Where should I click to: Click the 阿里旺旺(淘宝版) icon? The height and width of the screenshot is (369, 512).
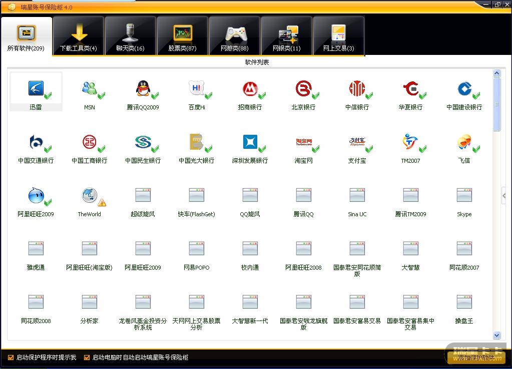coord(90,249)
